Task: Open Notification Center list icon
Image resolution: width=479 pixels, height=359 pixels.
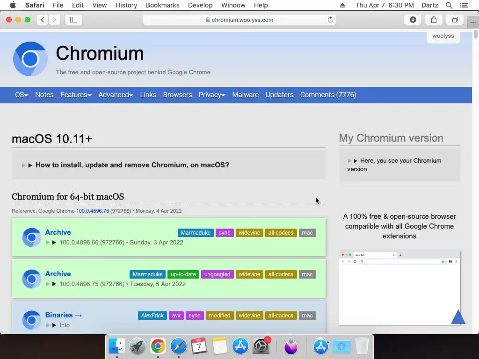Action: tap(464, 5)
